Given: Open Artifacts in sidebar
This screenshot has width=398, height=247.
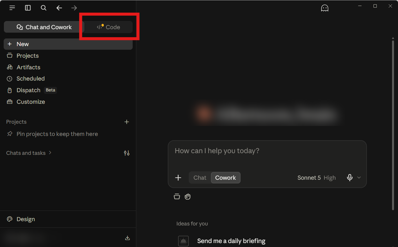Looking at the screenshot, I should 68,67.
